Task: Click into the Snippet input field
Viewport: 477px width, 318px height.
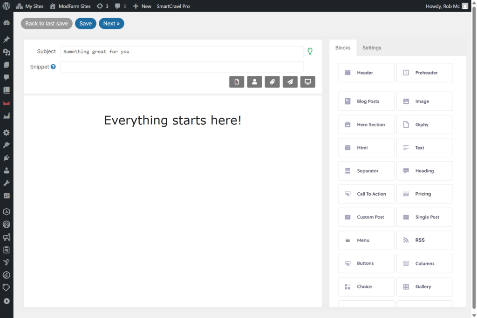Action: coord(182,67)
